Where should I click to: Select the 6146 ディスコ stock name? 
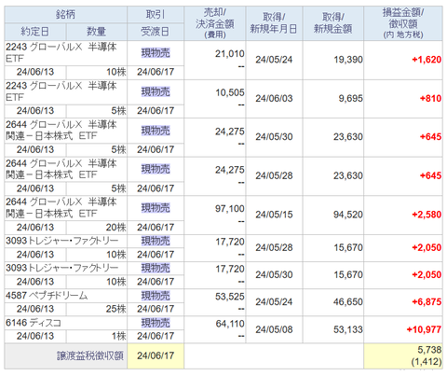pyautogui.click(x=34, y=323)
